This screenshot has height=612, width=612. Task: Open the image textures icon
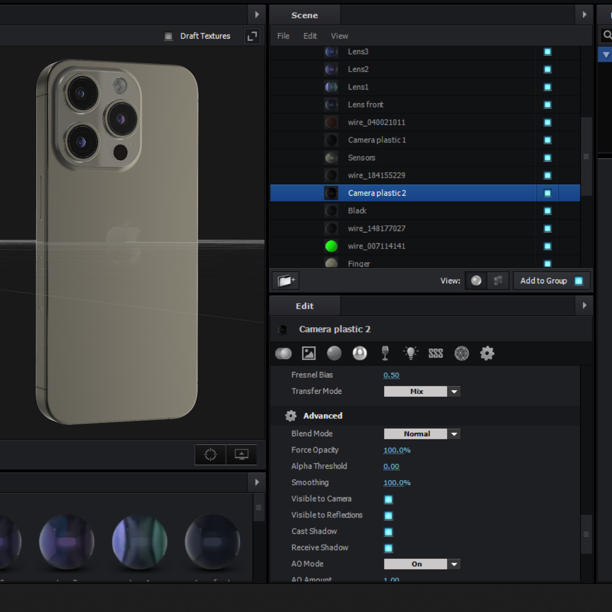tap(309, 353)
